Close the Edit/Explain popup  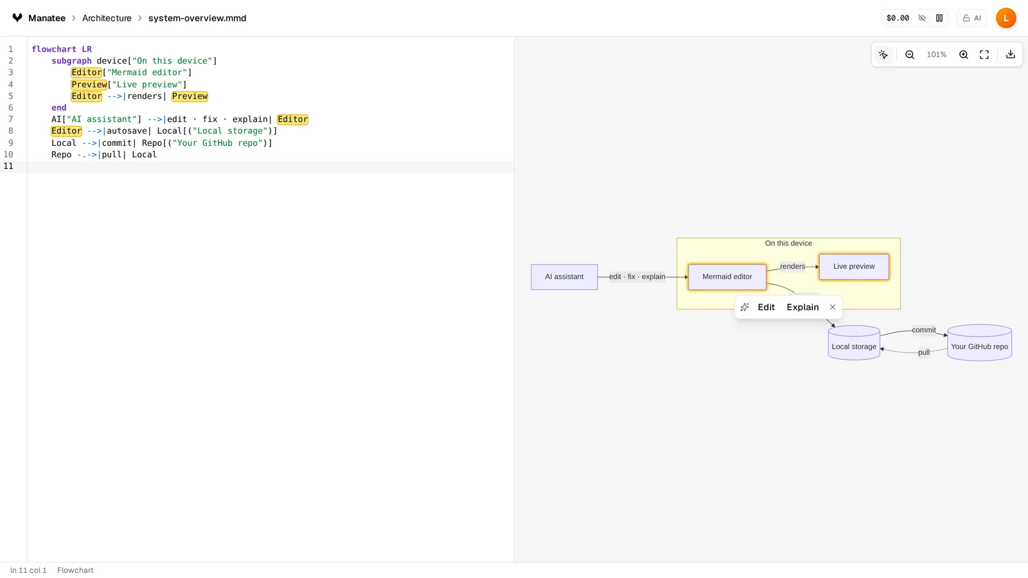pos(833,307)
